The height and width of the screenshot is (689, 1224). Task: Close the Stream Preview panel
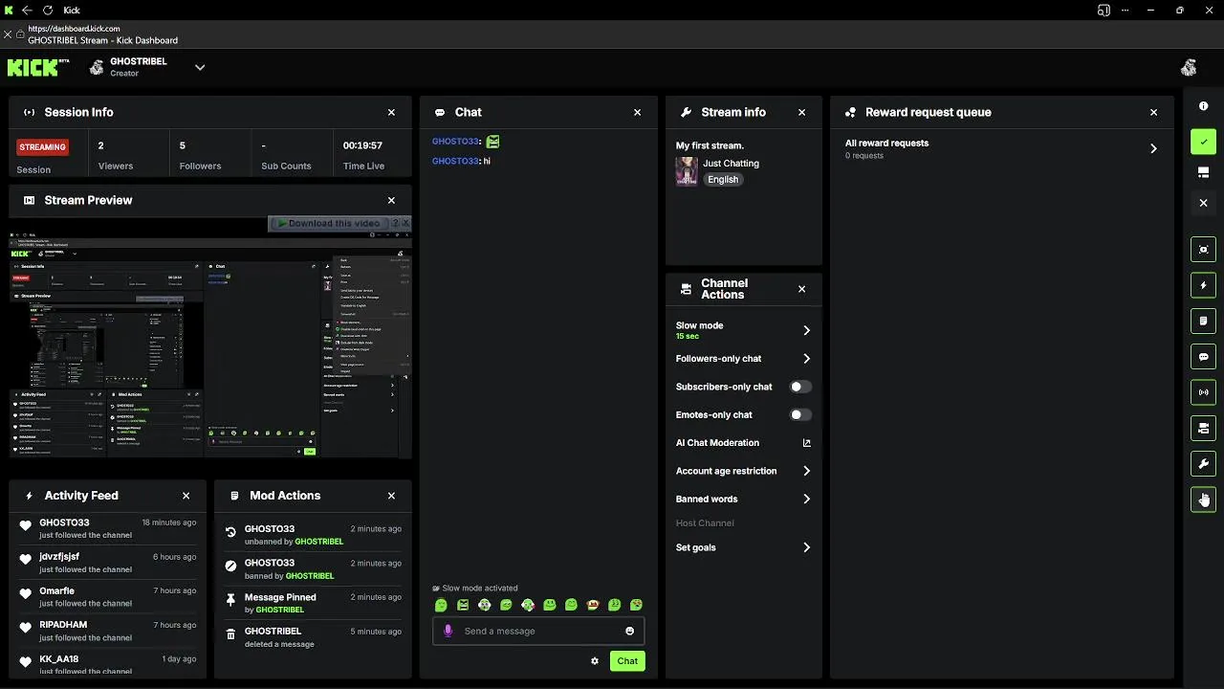tap(391, 200)
